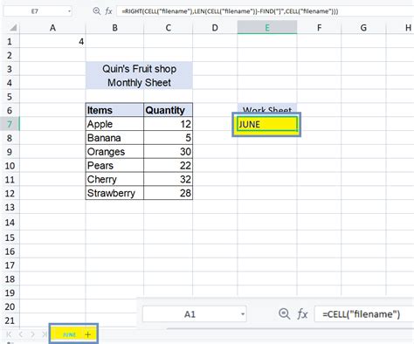This screenshot has height=344, width=414.
Task: Click the Pears cell
Action: [x=114, y=165]
